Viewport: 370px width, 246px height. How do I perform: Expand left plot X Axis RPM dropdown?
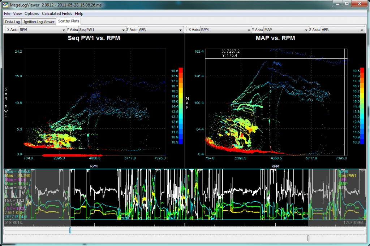tap(42, 30)
